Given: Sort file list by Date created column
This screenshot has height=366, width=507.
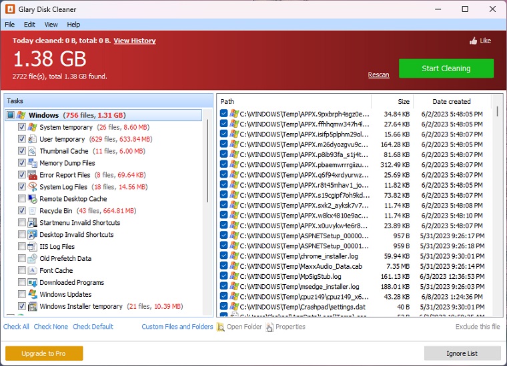Looking at the screenshot, I should [x=452, y=102].
